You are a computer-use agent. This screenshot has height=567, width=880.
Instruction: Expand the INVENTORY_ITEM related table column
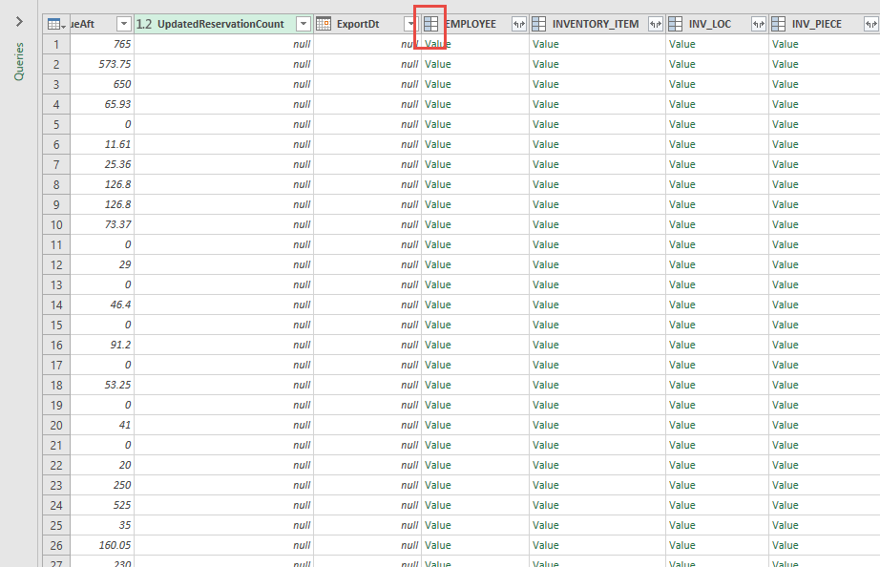click(655, 24)
